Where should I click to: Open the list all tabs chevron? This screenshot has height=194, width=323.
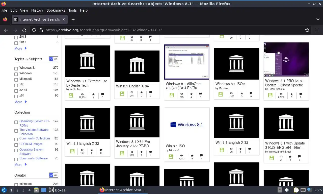[318, 19]
